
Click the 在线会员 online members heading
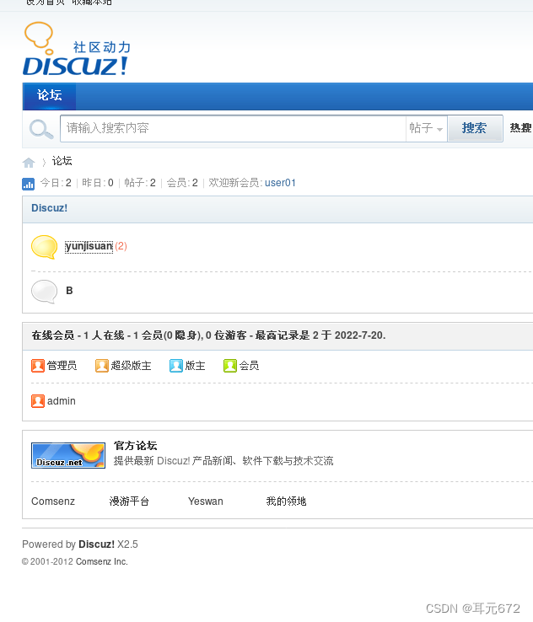tap(208, 335)
